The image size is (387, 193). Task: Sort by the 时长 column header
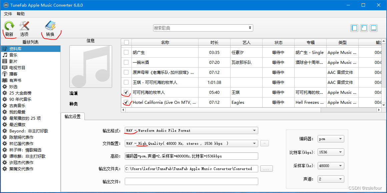coord(215,42)
